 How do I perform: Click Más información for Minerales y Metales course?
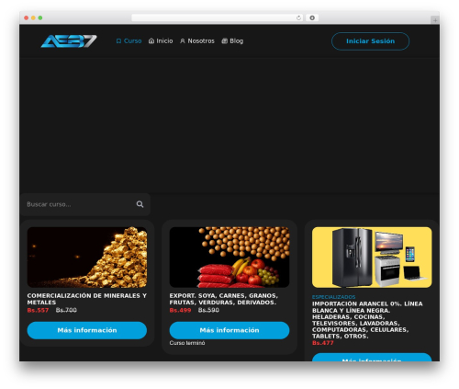coord(87,330)
